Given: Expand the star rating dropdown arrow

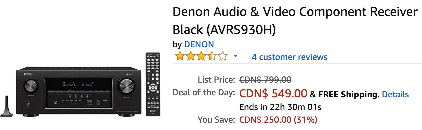Looking at the screenshot, I should 236,56.
